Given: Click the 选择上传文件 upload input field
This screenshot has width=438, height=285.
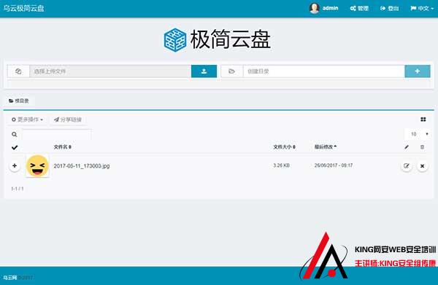Looking at the screenshot, I should 110,71.
